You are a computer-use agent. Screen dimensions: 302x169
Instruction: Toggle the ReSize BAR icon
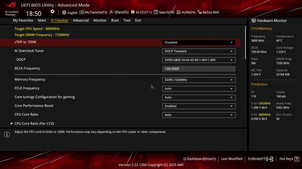(200, 12)
